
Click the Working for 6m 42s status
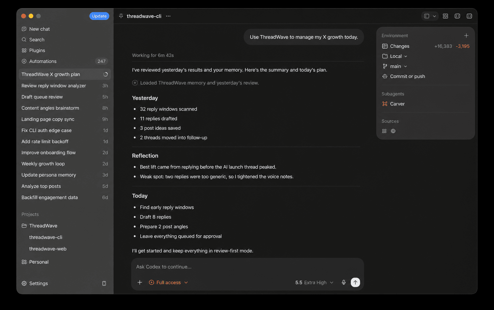153,55
